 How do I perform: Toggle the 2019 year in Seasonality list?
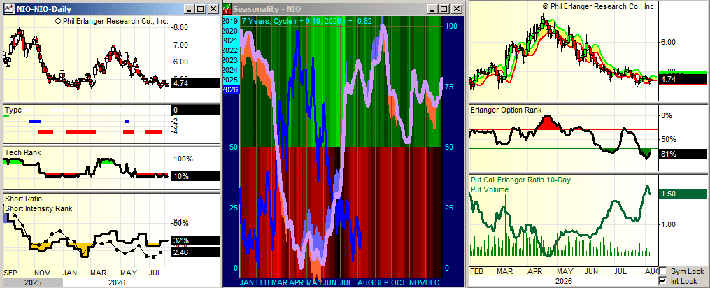pyautogui.click(x=230, y=21)
